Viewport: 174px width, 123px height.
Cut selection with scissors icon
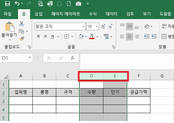(22, 24)
